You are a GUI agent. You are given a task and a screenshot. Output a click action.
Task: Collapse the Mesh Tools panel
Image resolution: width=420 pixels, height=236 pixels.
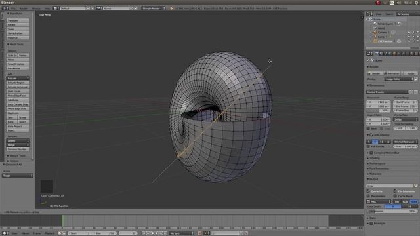[x=16, y=44]
